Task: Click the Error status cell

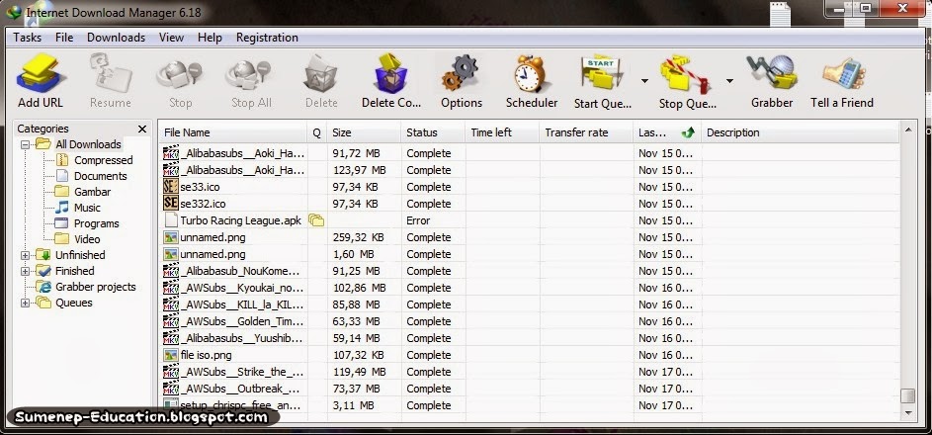Action: [x=418, y=220]
